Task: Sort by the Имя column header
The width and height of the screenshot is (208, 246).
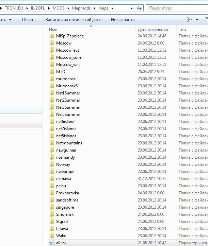Action: coord(53,30)
